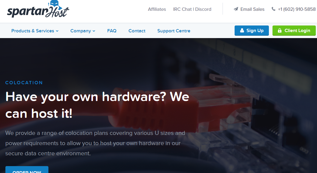The image size is (317, 173).
Task: Follow the IRC Chat link
Action: [183, 9]
